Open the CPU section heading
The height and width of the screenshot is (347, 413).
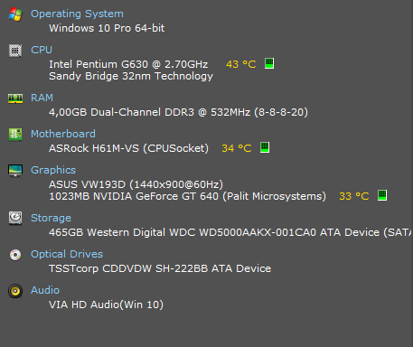pos(42,50)
